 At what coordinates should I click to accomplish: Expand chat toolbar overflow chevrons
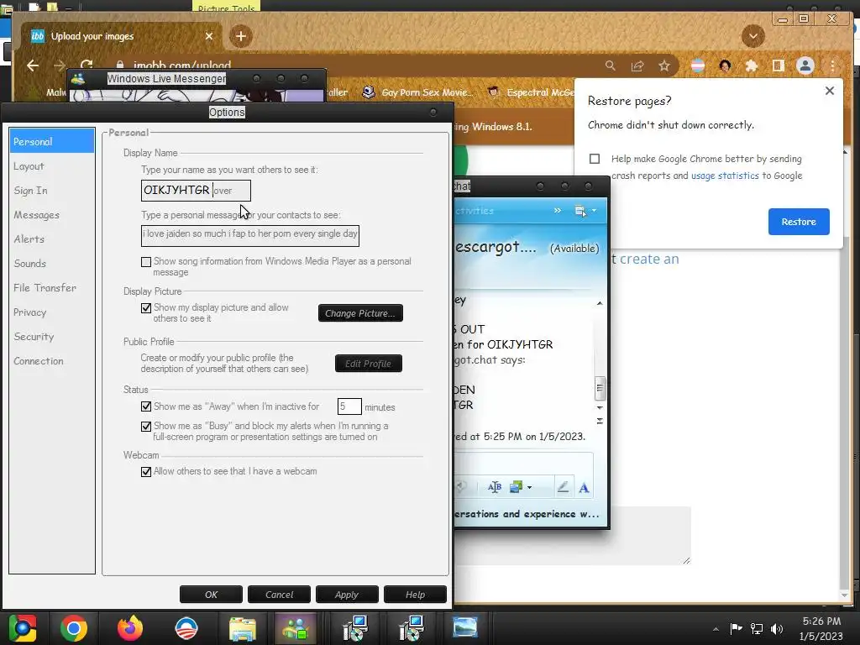tap(558, 210)
